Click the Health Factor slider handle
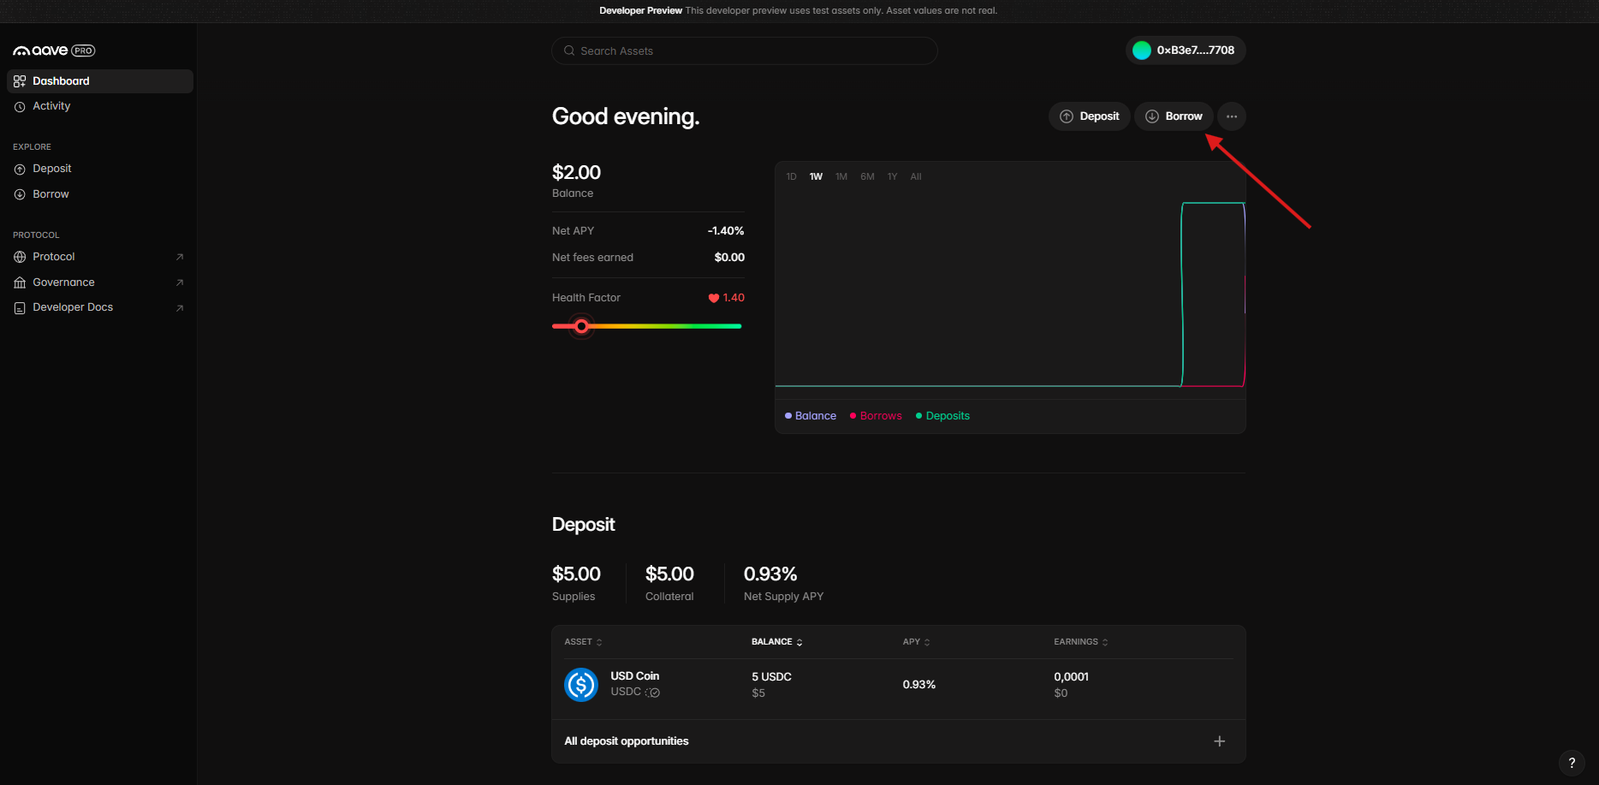 pyautogui.click(x=581, y=326)
